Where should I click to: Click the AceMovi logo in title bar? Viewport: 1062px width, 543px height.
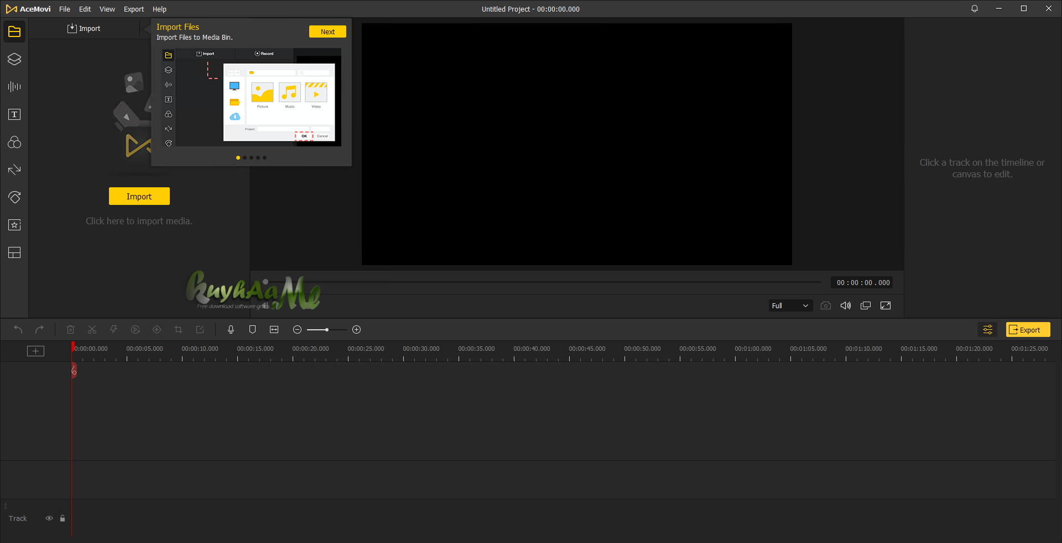point(28,9)
